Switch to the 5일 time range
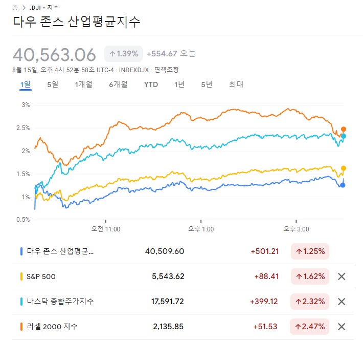363x342 pixels. [x=53, y=84]
